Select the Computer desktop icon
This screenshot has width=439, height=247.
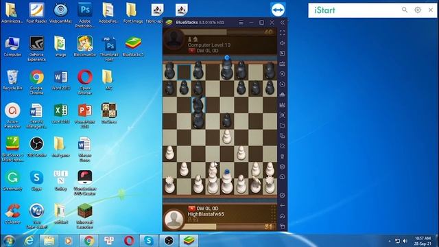coord(12,46)
